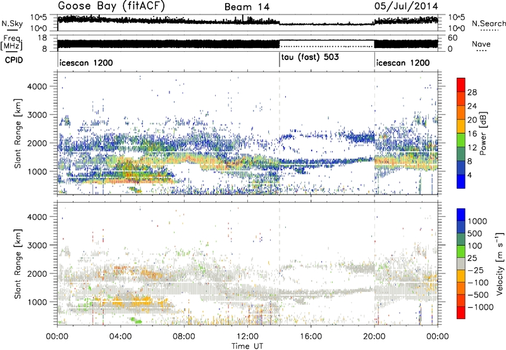Click the Nave legend label
This screenshot has width=506, height=350.
point(481,44)
